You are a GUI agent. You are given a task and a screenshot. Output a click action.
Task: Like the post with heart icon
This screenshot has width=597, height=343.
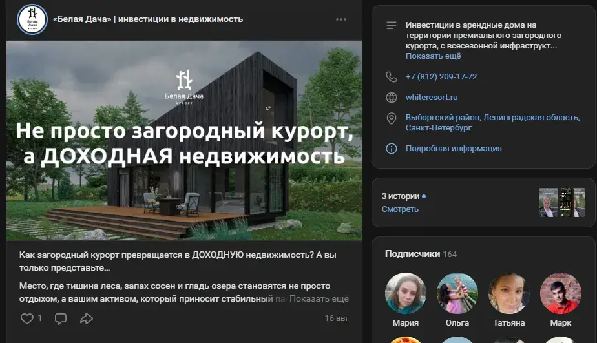click(x=27, y=318)
